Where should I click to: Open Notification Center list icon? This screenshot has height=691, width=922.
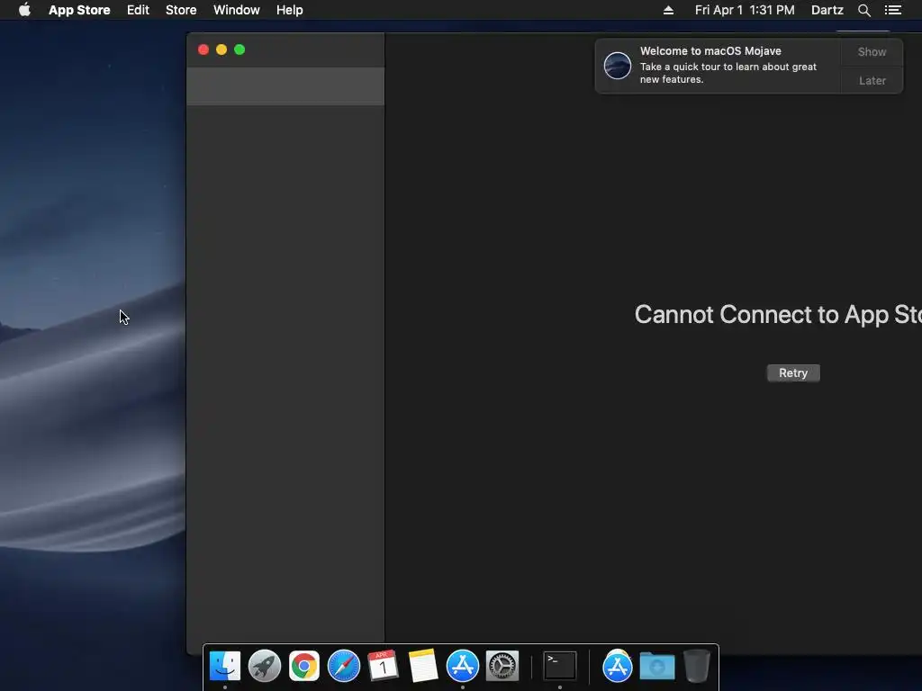(x=893, y=10)
